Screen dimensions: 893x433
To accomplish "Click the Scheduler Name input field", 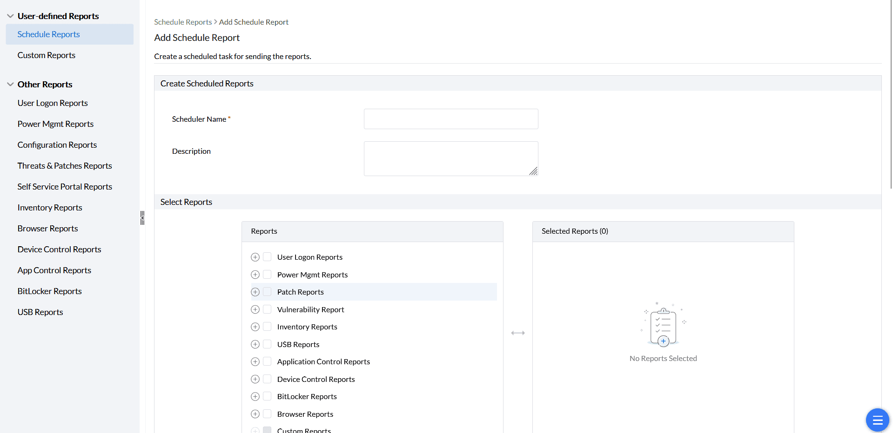I will point(450,119).
